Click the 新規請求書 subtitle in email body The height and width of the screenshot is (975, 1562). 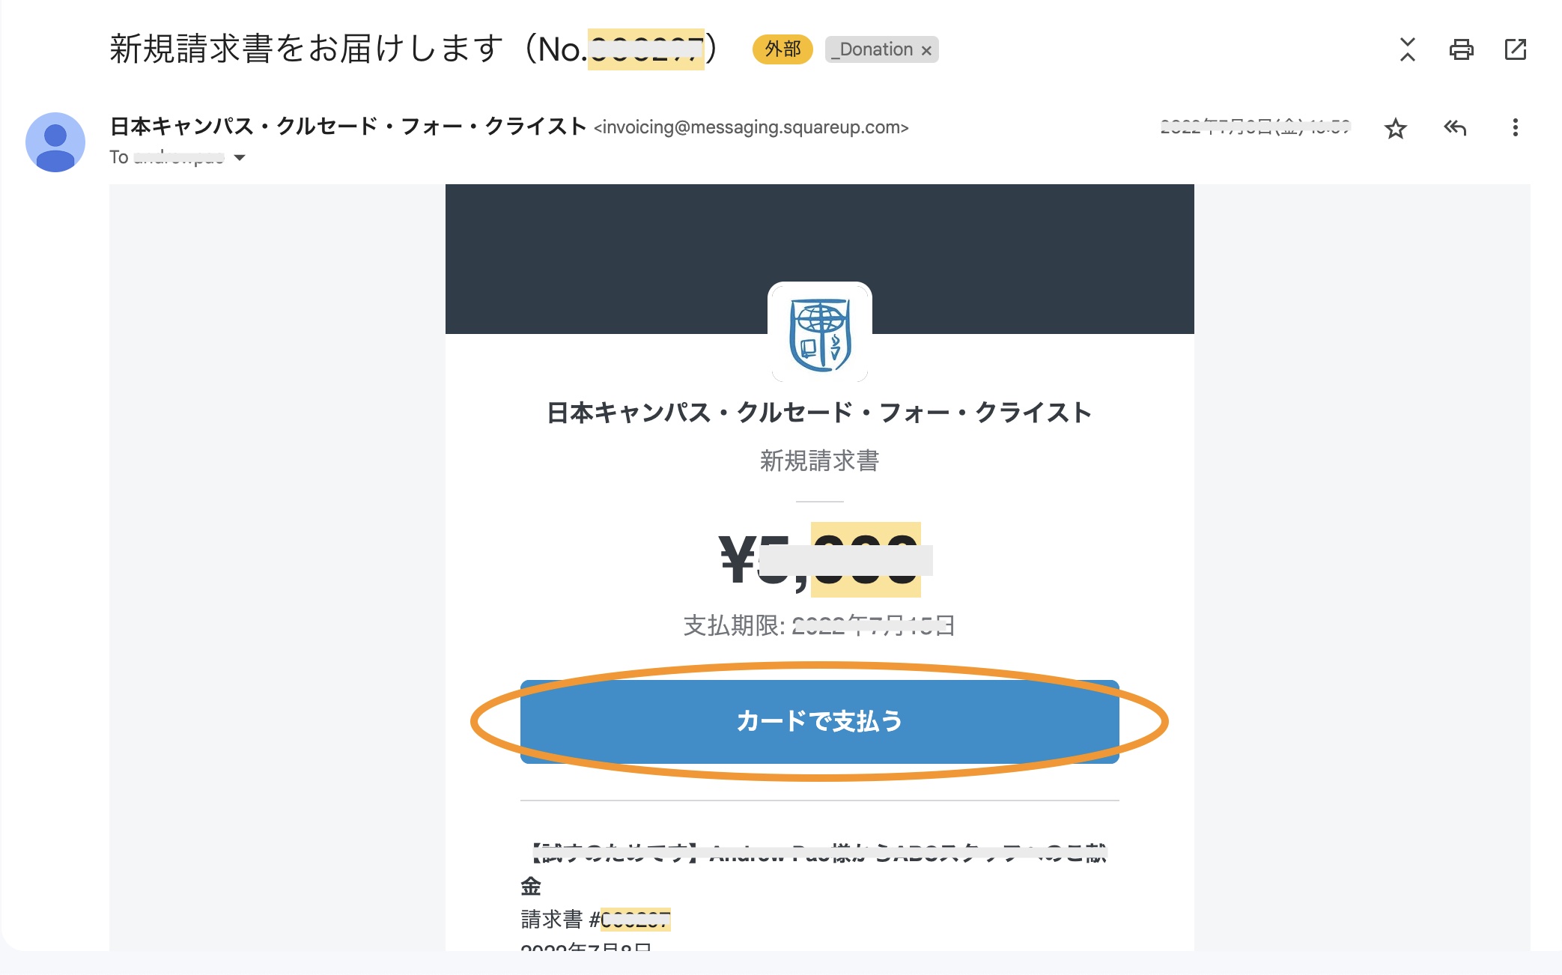pyautogui.click(x=819, y=460)
